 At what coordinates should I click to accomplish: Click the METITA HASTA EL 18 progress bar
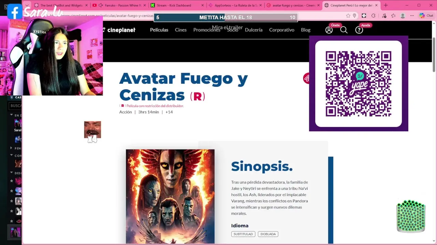click(226, 17)
